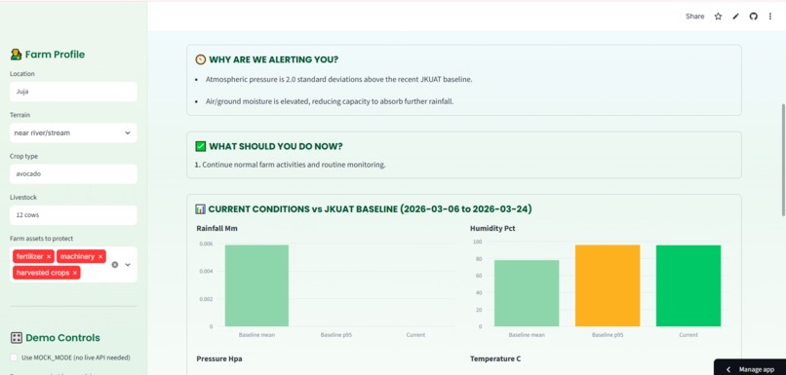Click the Terrain label
This screenshot has width=786, height=375.
pos(20,115)
